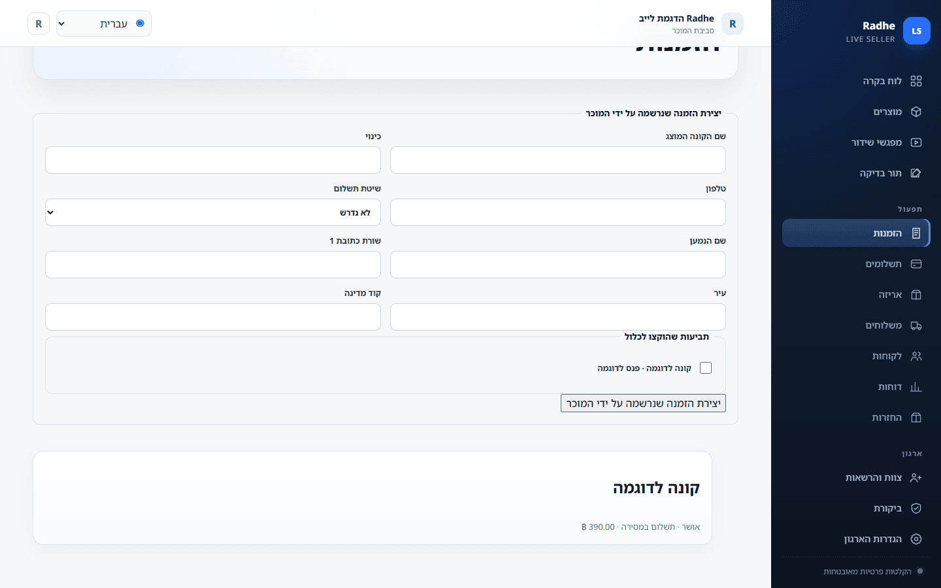Click the הקלטות פרטיות מאובטחות status text
941x588 pixels.
(x=867, y=572)
